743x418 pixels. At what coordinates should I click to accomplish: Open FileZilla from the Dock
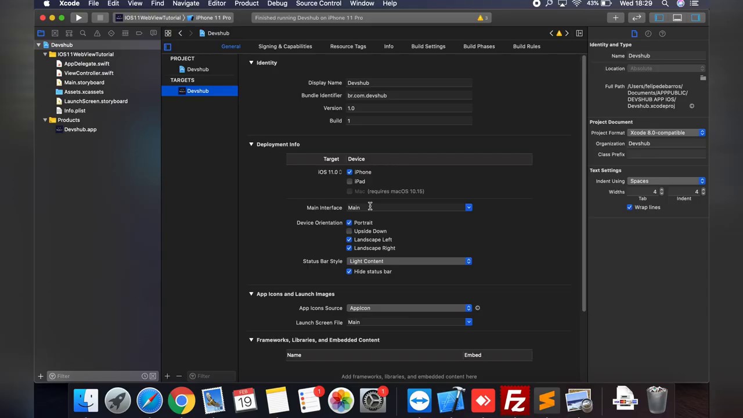coord(515,401)
